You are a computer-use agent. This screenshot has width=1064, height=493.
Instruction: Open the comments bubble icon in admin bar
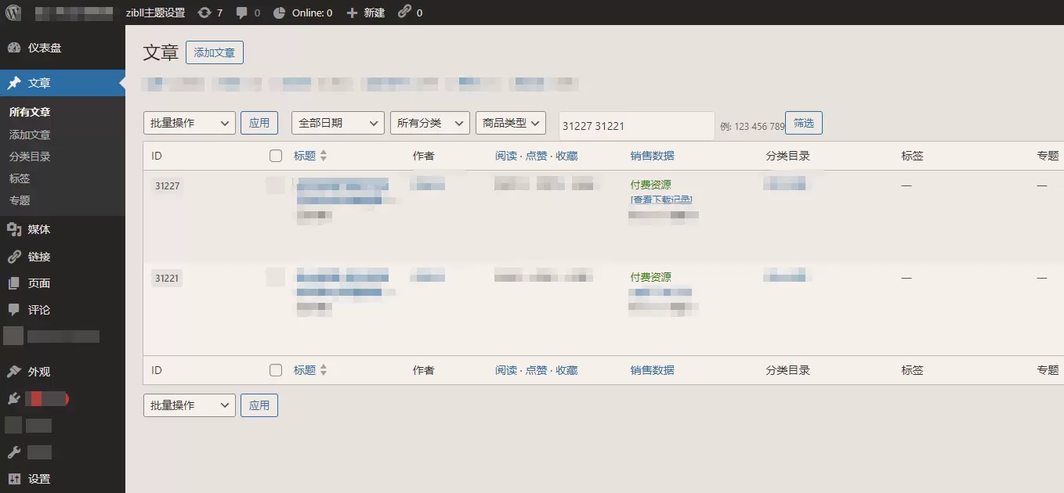point(242,13)
